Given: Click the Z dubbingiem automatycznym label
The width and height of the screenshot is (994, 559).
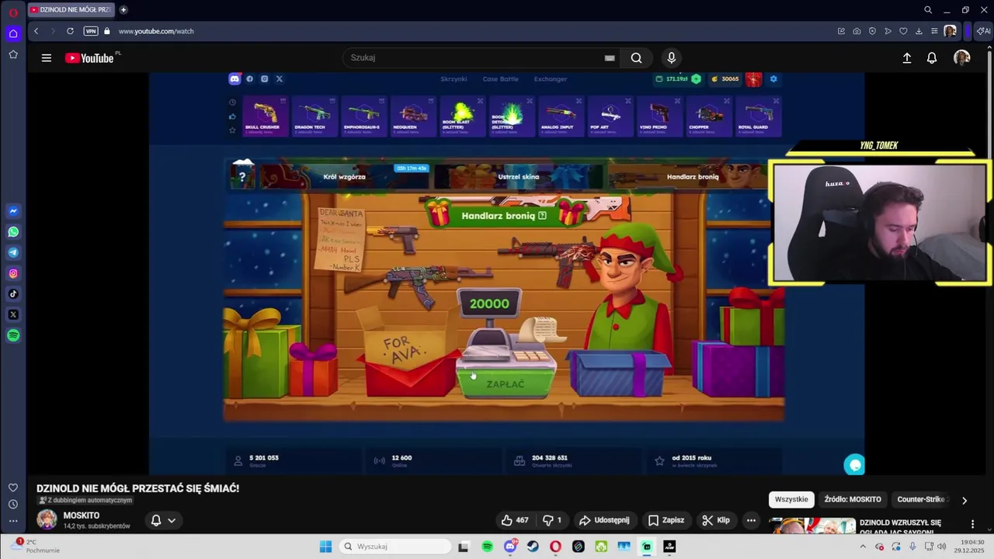Looking at the screenshot, I should coord(85,501).
